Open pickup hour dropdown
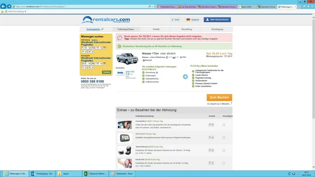The image size is (315, 177). [84, 51]
